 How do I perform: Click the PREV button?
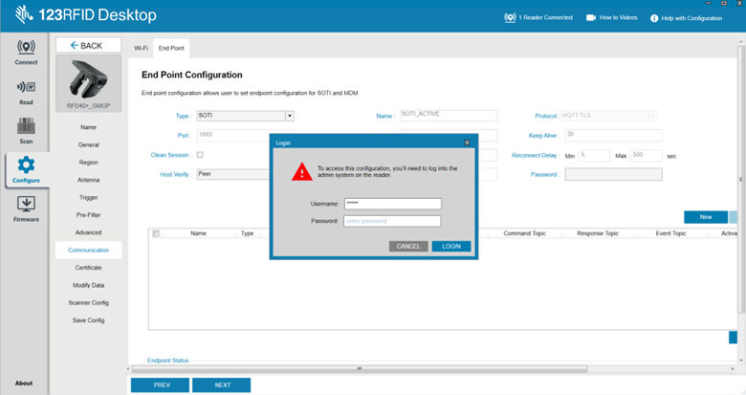click(x=160, y=385)
